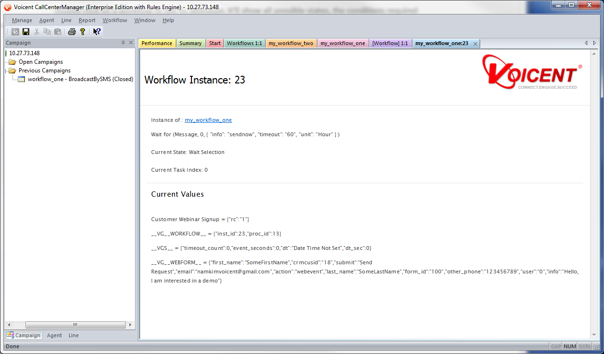Click the Cut scissors icon

coord(36,32)
